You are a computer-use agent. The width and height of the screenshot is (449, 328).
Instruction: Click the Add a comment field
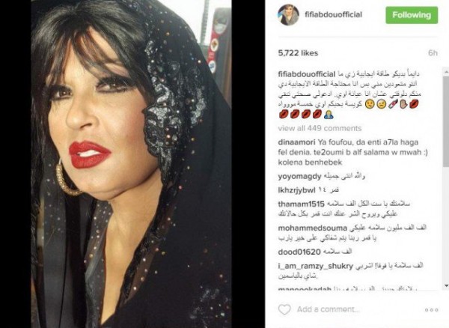(329, 309)
